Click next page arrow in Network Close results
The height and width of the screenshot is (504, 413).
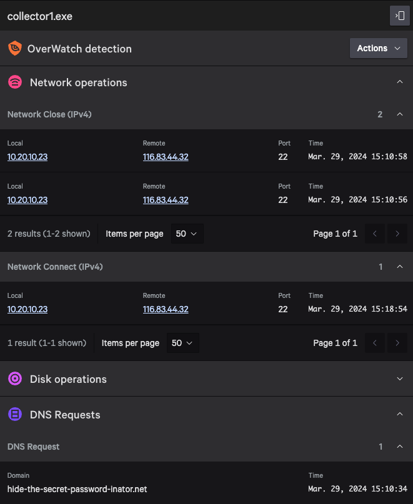click(397, 234)
